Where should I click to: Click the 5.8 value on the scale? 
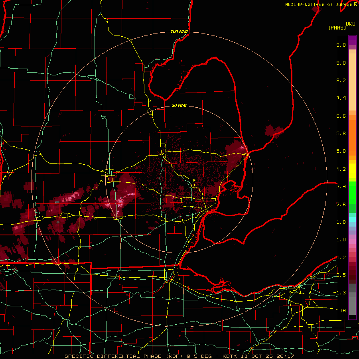(x=341, y=134)
